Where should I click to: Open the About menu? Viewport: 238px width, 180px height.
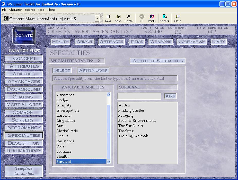[x=51, y=10]
